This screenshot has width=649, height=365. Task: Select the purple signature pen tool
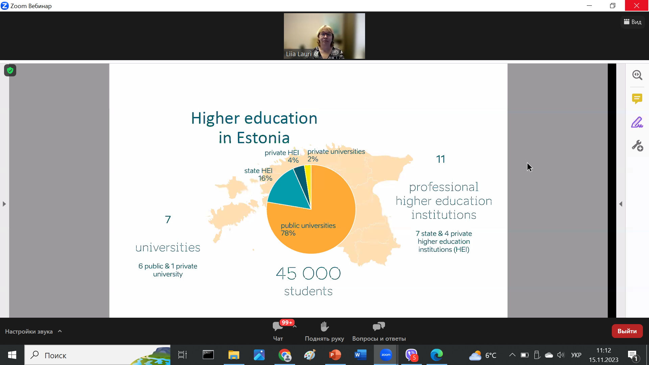tap(637, 122)
